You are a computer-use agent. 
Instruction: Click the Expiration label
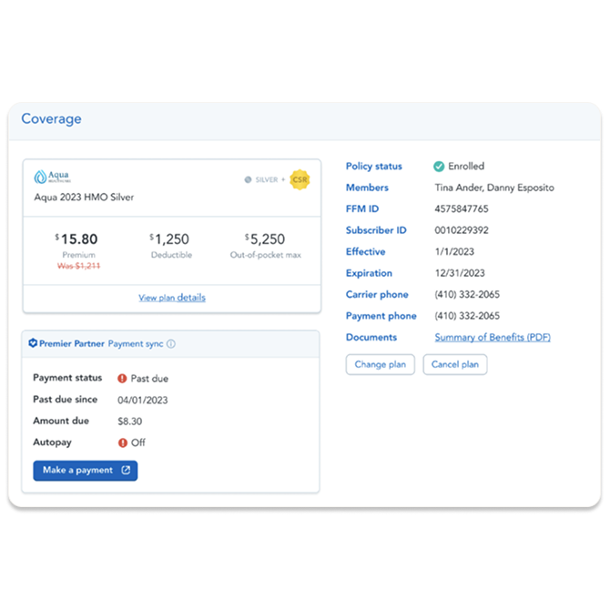(370, 273)
